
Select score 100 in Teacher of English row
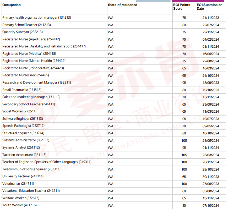(184, 162)
